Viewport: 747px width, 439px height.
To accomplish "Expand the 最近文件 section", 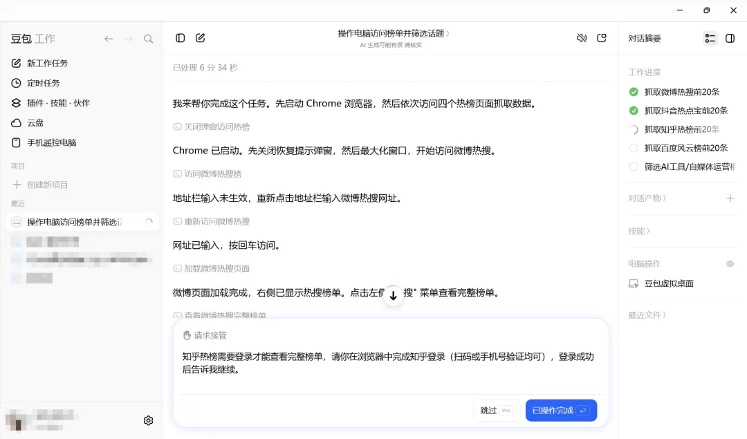I will 647,315.
